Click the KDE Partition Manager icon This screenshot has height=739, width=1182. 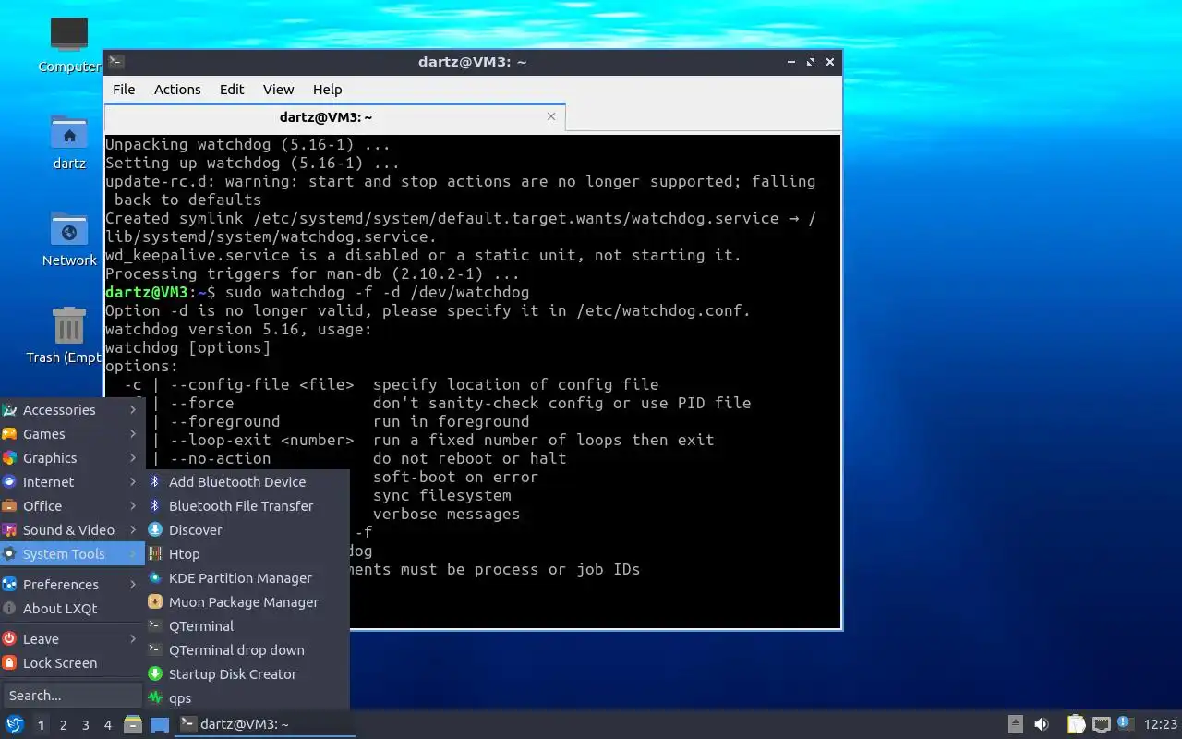(155, 578)
